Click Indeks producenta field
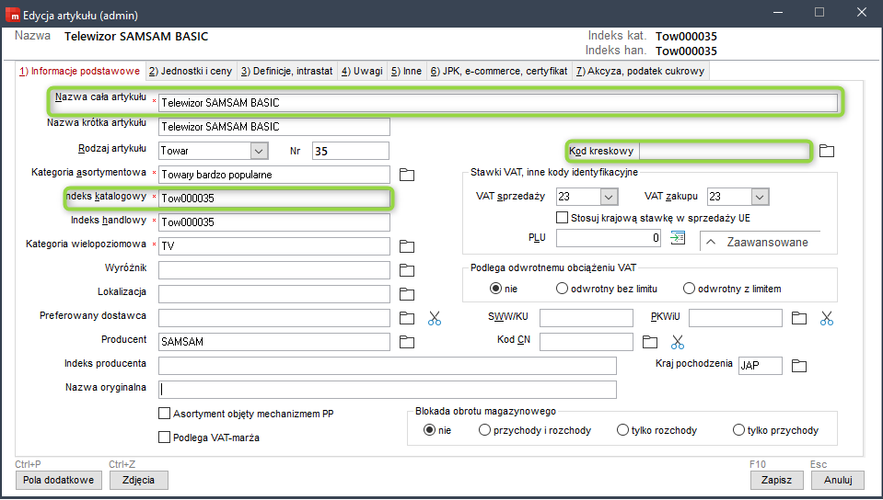This screenshot has height=500, width=883. click(388, 366)
